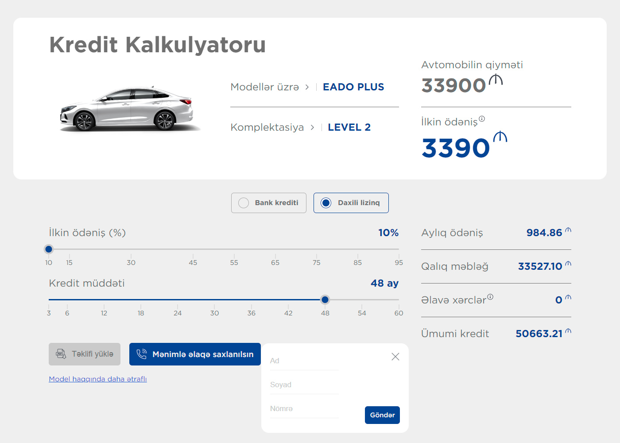Viewport: 620px width, 443px height.
Task: Expand the Modellər üzrə chevron
Action: [307, 87]
